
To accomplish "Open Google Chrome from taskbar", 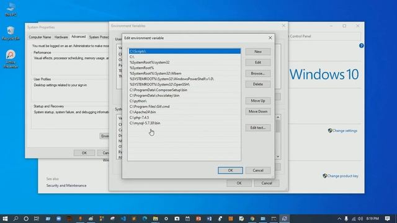I will click(252, 219).
